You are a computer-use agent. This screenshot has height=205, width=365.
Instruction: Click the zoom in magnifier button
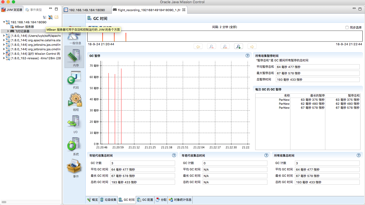click(239, 47)
